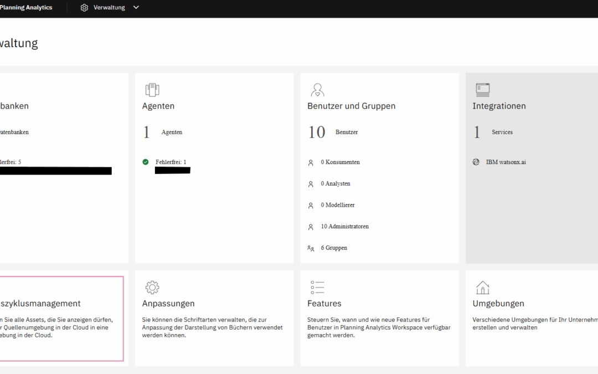Open the Features tile heading
This screenshot has height=374, width=598.
tap(324, 304)
